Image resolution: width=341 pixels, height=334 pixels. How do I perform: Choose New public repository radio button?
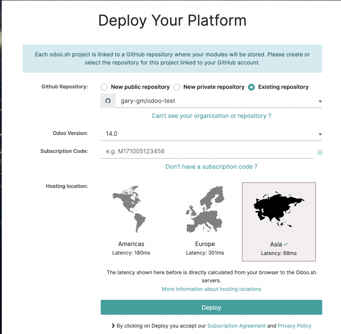point(104,87)
